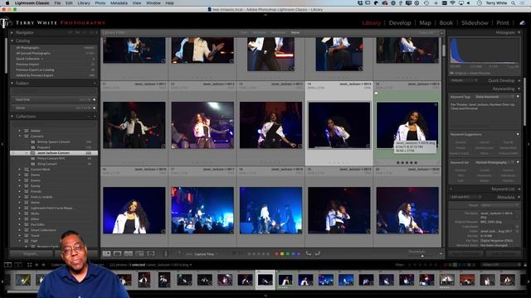Select thumbnail Janet_Jackson photo 14 in grid
This screenshot has height=298, width=531.
339,125
